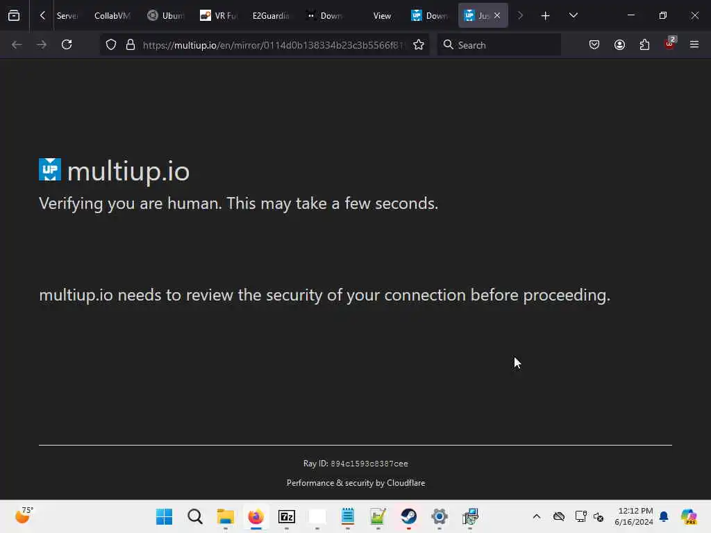Open File Explorer from the taskbar
The image size is (711, 533).
[x=226, y=516]
